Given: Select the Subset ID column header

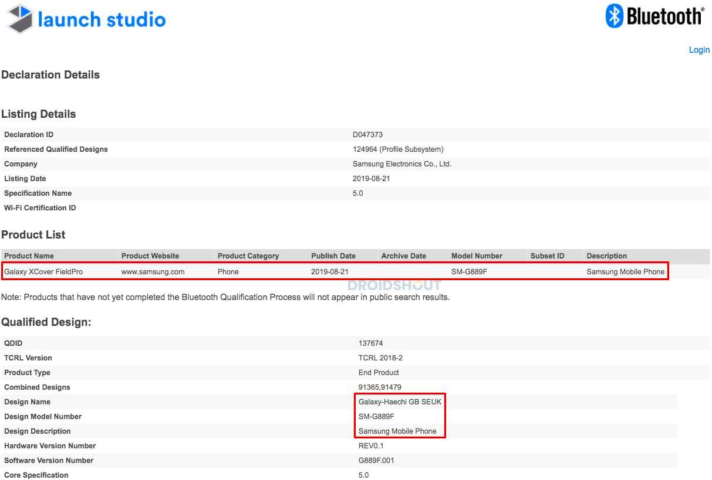Looking at the screenshot, I should (x=547, y=256).
